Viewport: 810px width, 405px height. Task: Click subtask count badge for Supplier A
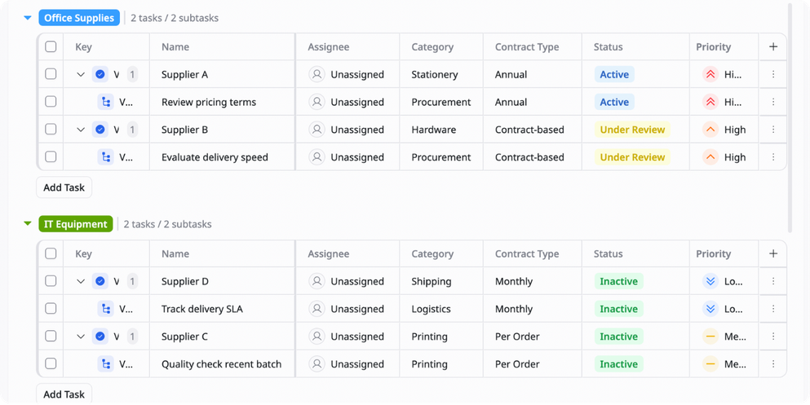click(132, 74)
